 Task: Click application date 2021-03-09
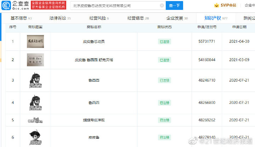tap(239, 60)
